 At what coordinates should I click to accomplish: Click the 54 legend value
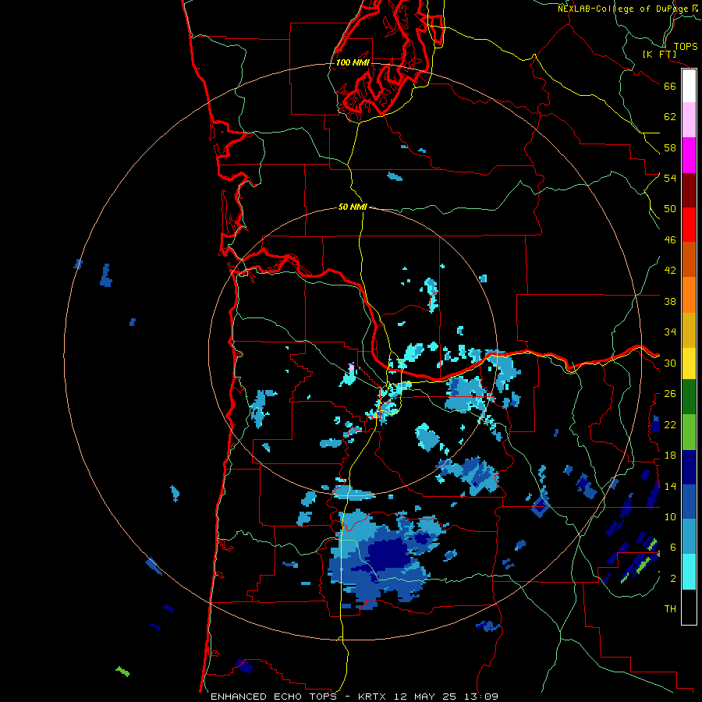(x=670, y=178)
